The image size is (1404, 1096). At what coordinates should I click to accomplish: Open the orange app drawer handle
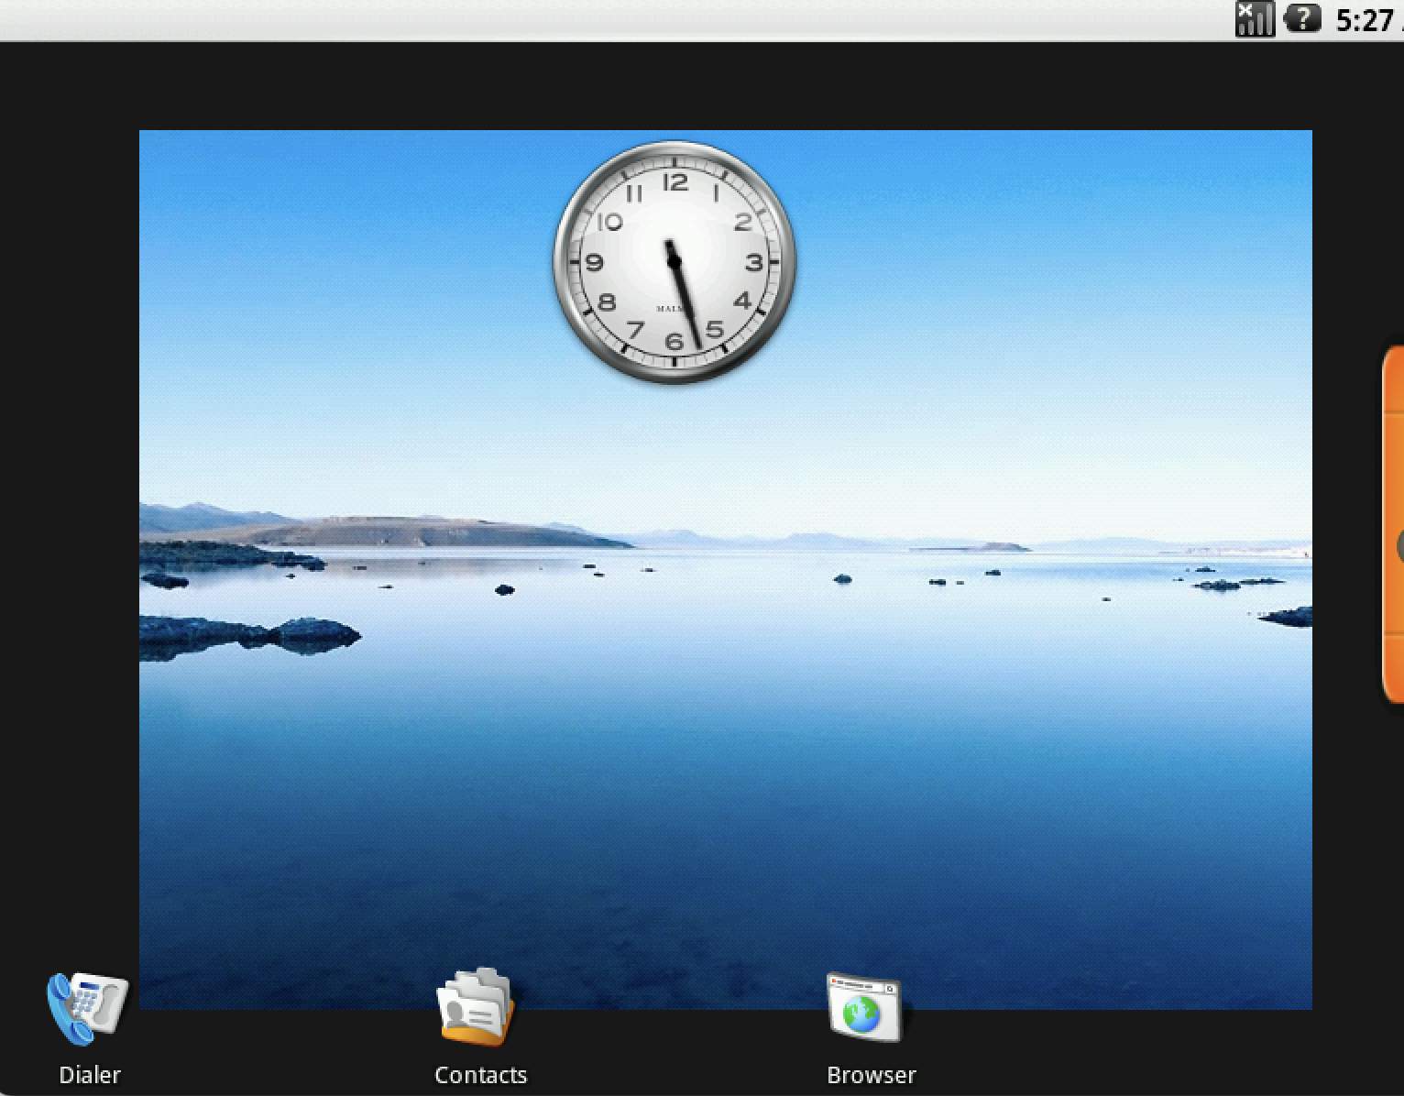point(1393,524)
